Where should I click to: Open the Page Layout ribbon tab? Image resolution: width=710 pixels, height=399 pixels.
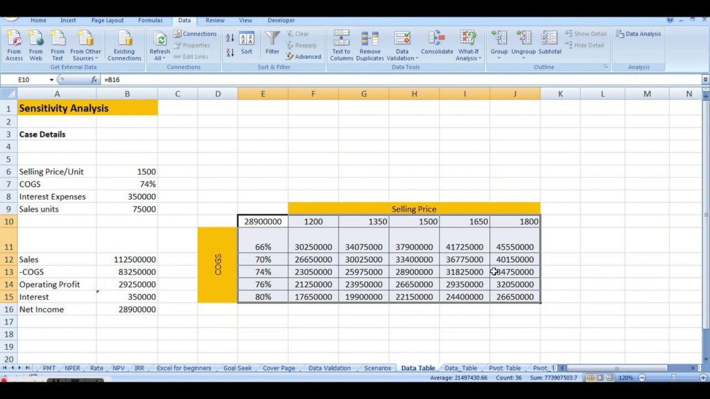click(108, 21)
